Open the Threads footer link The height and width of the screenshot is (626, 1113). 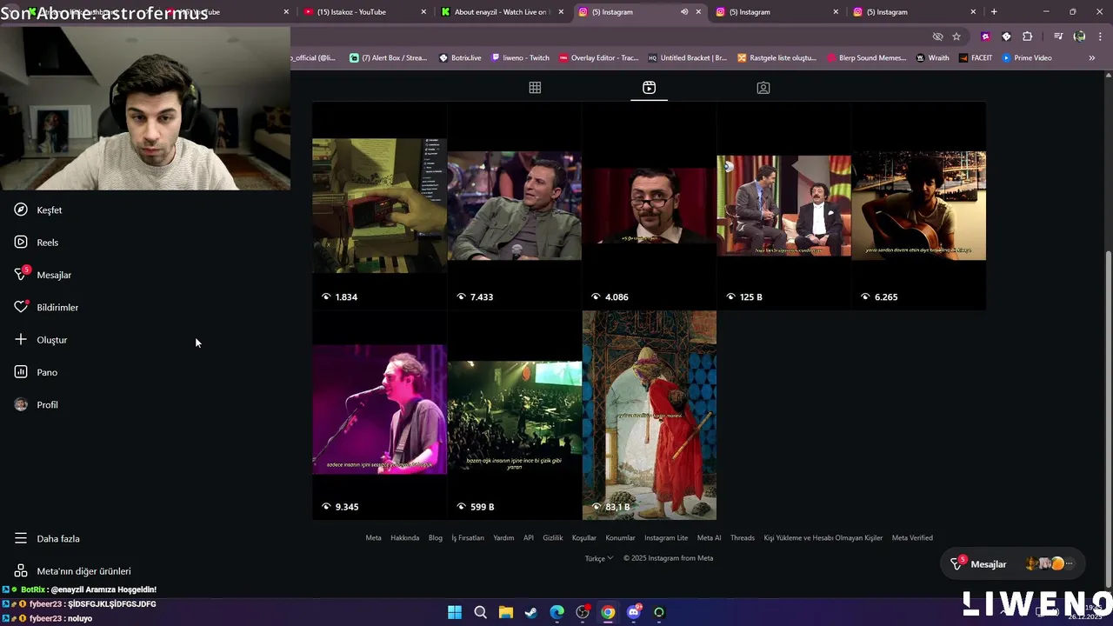[743, 537]
